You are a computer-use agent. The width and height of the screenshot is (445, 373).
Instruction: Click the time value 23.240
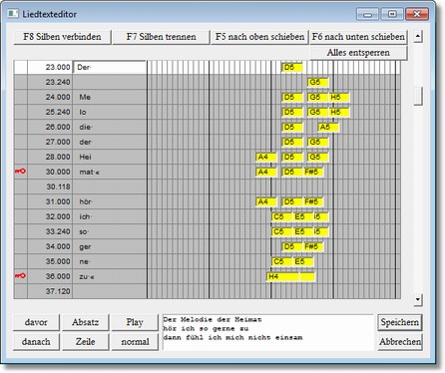coord(58,82)
